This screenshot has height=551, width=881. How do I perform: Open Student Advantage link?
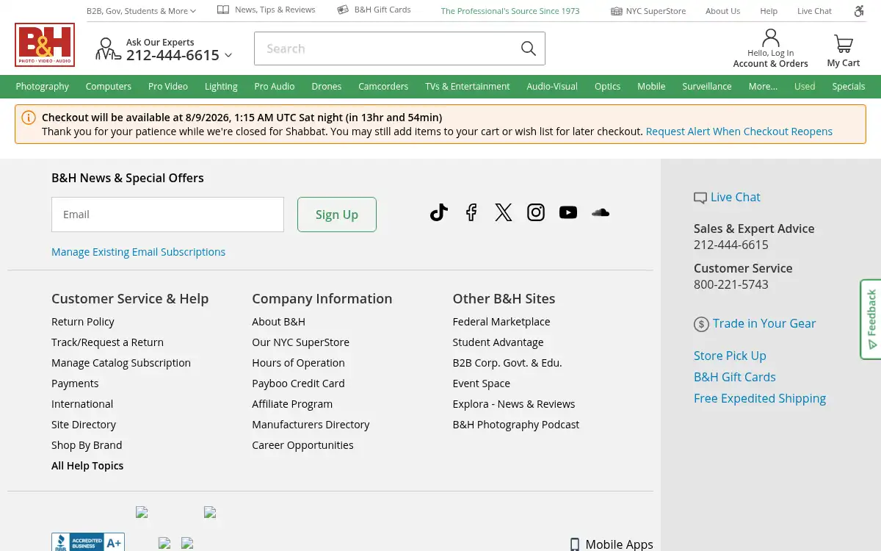click(498, 342)
